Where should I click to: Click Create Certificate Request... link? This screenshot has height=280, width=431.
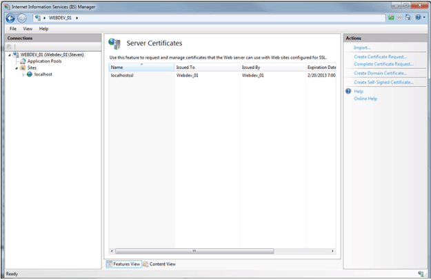pyautogui.click(x=381, y=57)
